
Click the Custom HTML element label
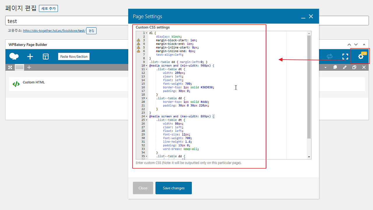click(34, 82)
